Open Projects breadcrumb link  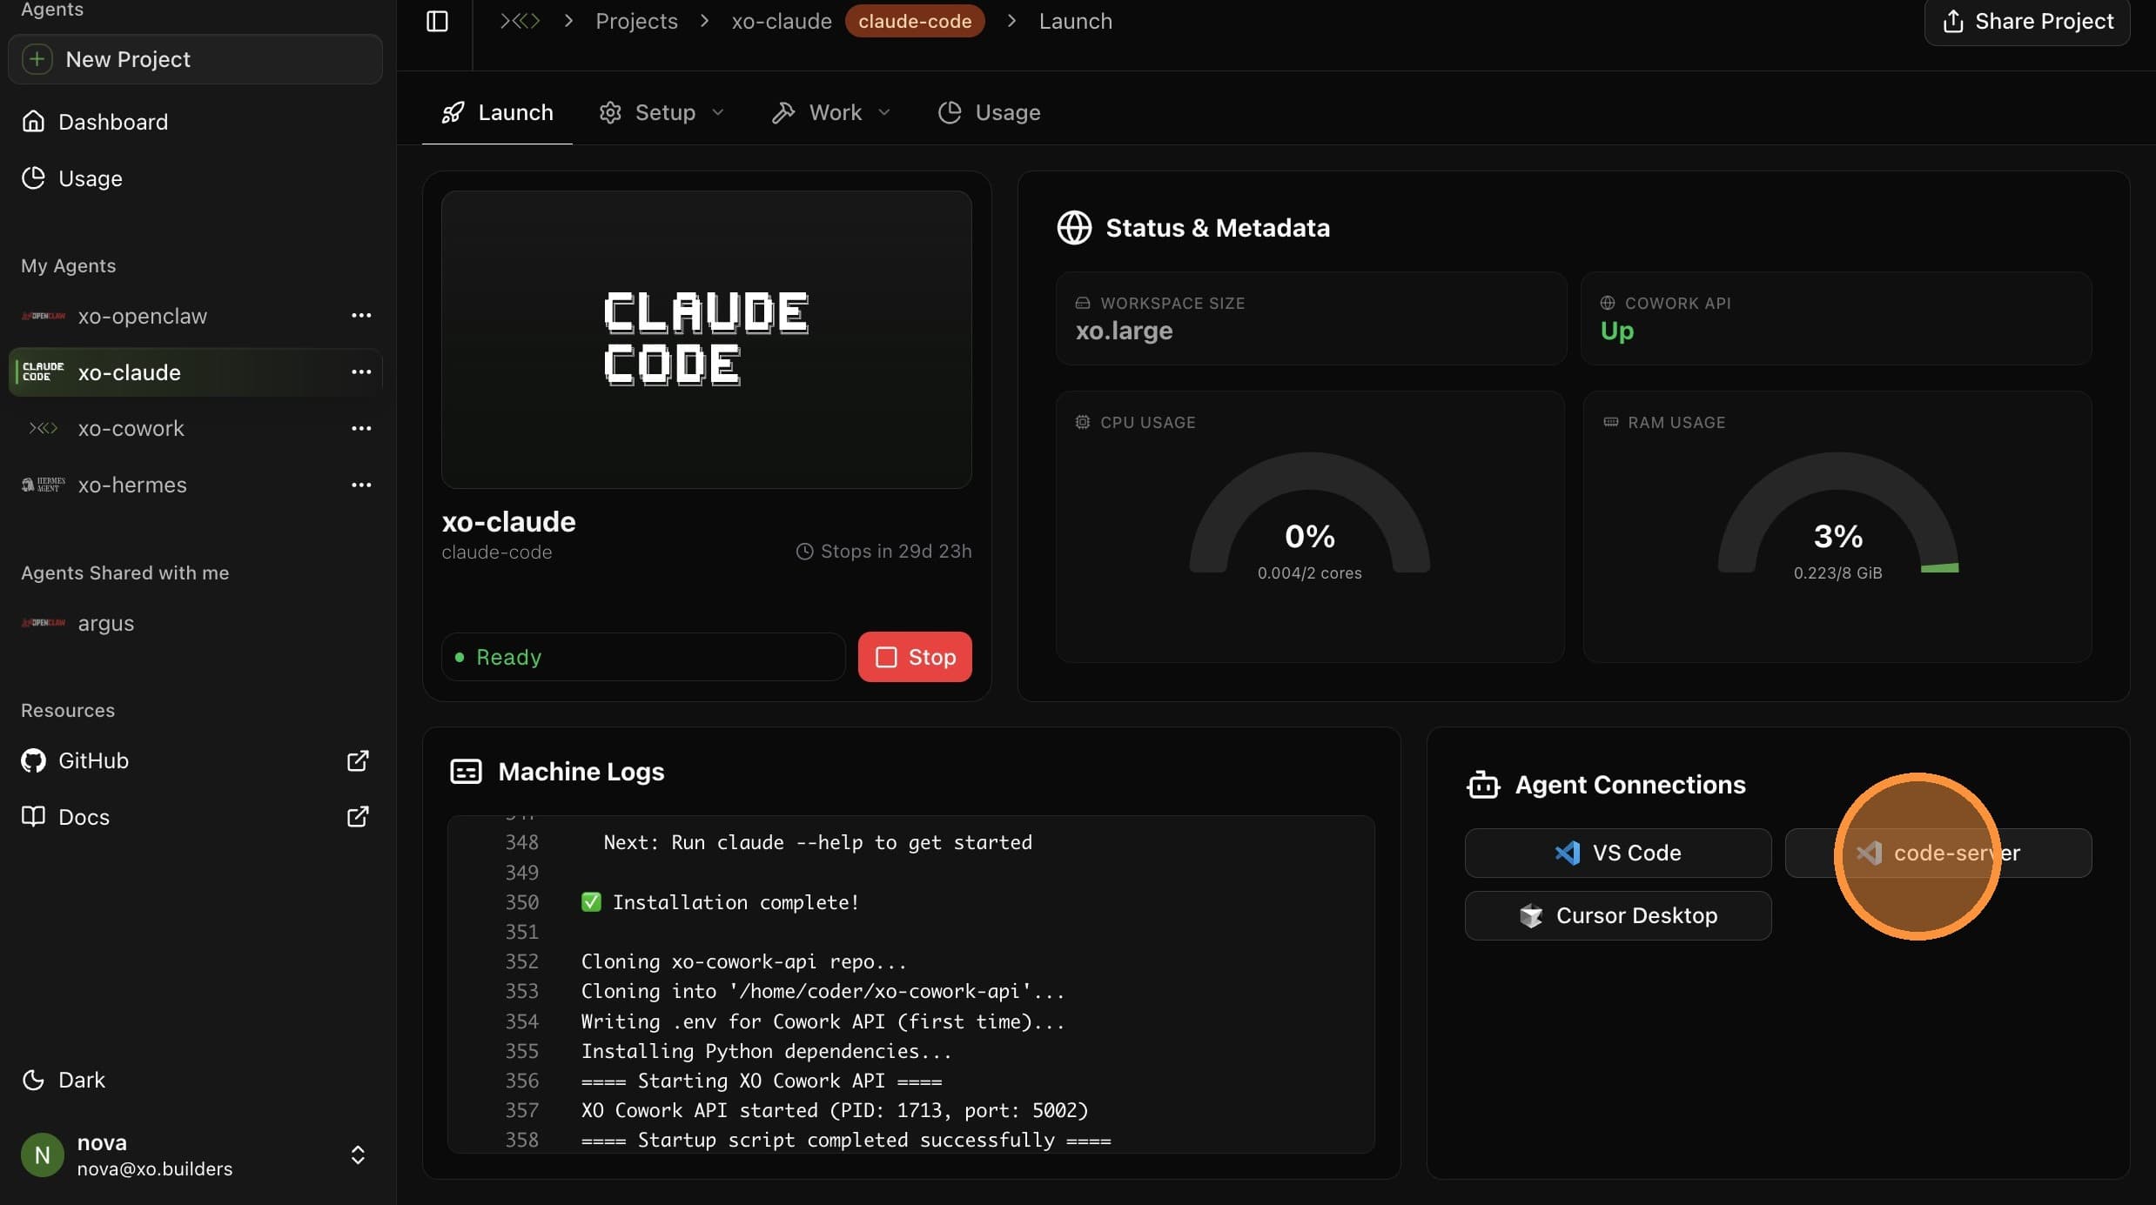636,21
